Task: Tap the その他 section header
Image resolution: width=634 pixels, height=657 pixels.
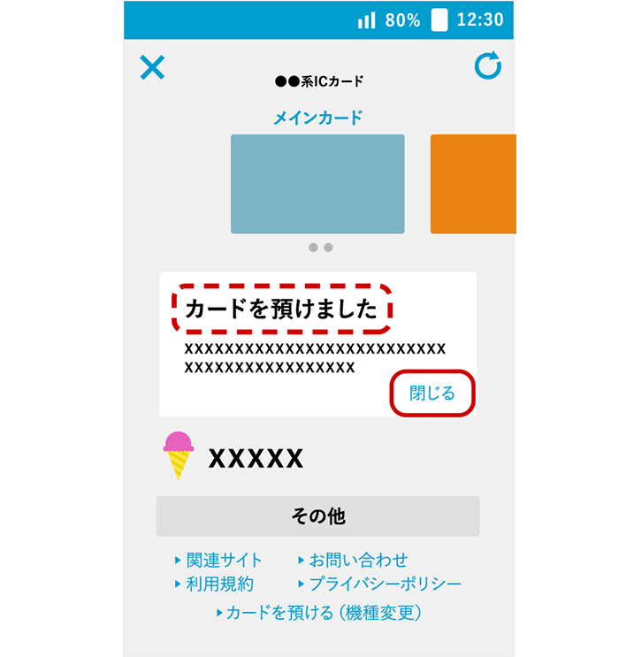Action: coord(318,516)
